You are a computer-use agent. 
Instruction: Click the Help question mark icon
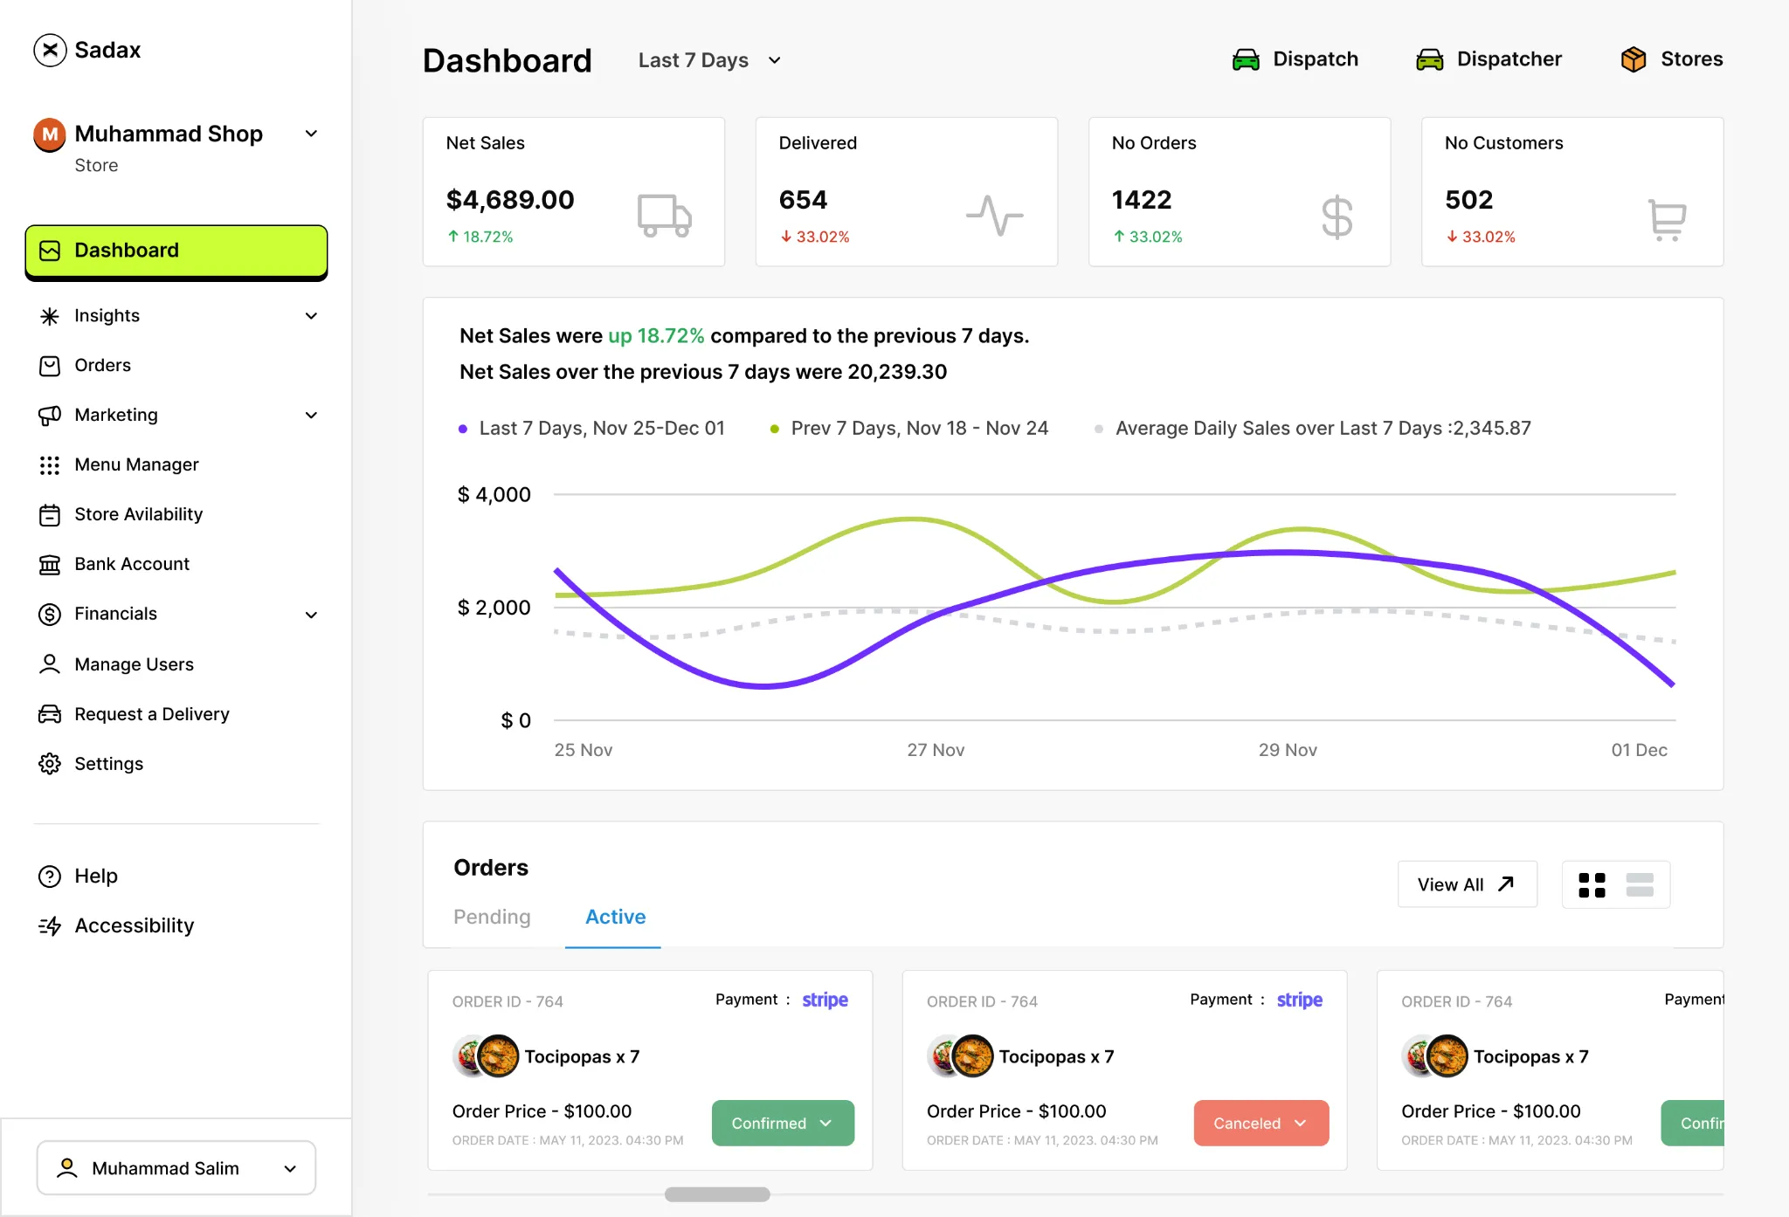coord(50,876)
